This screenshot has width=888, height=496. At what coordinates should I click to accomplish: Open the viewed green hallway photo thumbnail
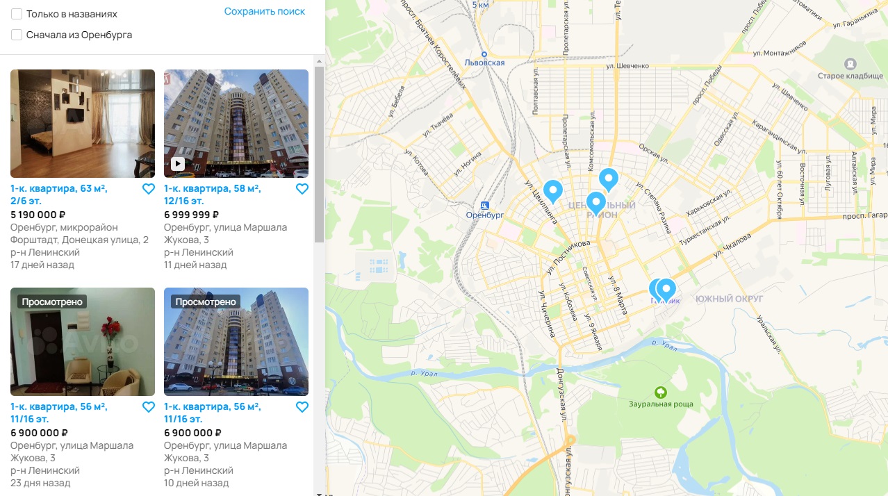coord(83,342)
